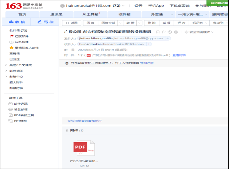The width and height of the screenshot is (229, 169).
Task: Click the 查看附件 link
Action: (179, 55)
